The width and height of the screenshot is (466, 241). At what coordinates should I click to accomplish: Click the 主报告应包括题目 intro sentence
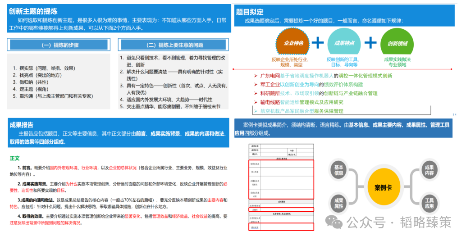(119, 138)
